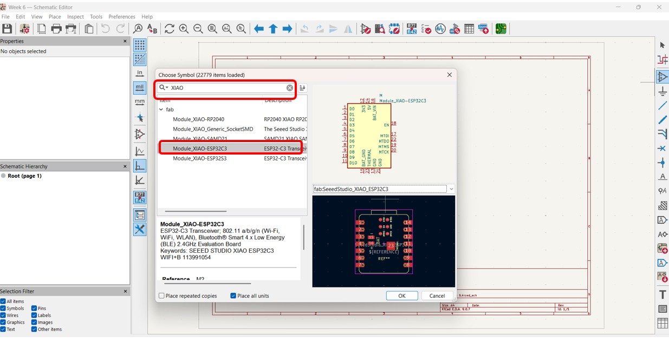669x342 pixels.
Task: Toggle Labels selection filter checkbox
Action: click(x=34, y=316)
